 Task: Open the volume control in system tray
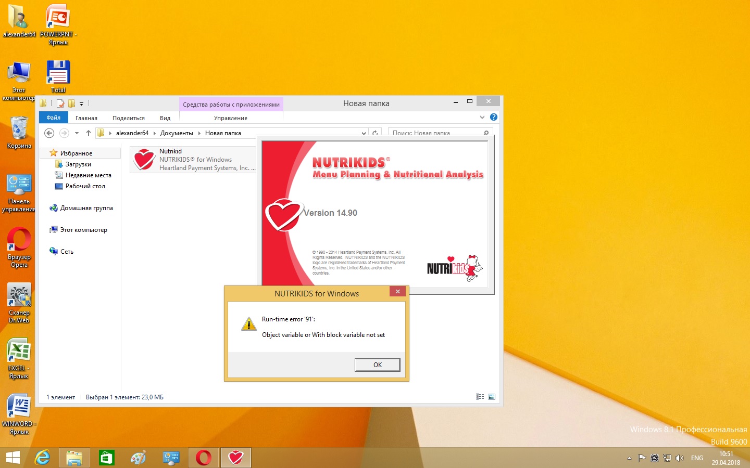[x=680, y=458]
